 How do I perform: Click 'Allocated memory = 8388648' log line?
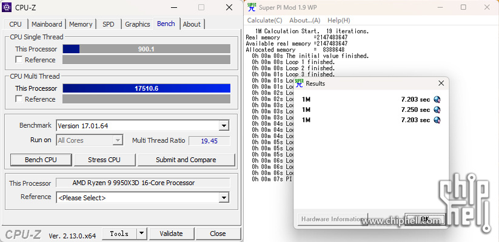click(x=295, y=50)
